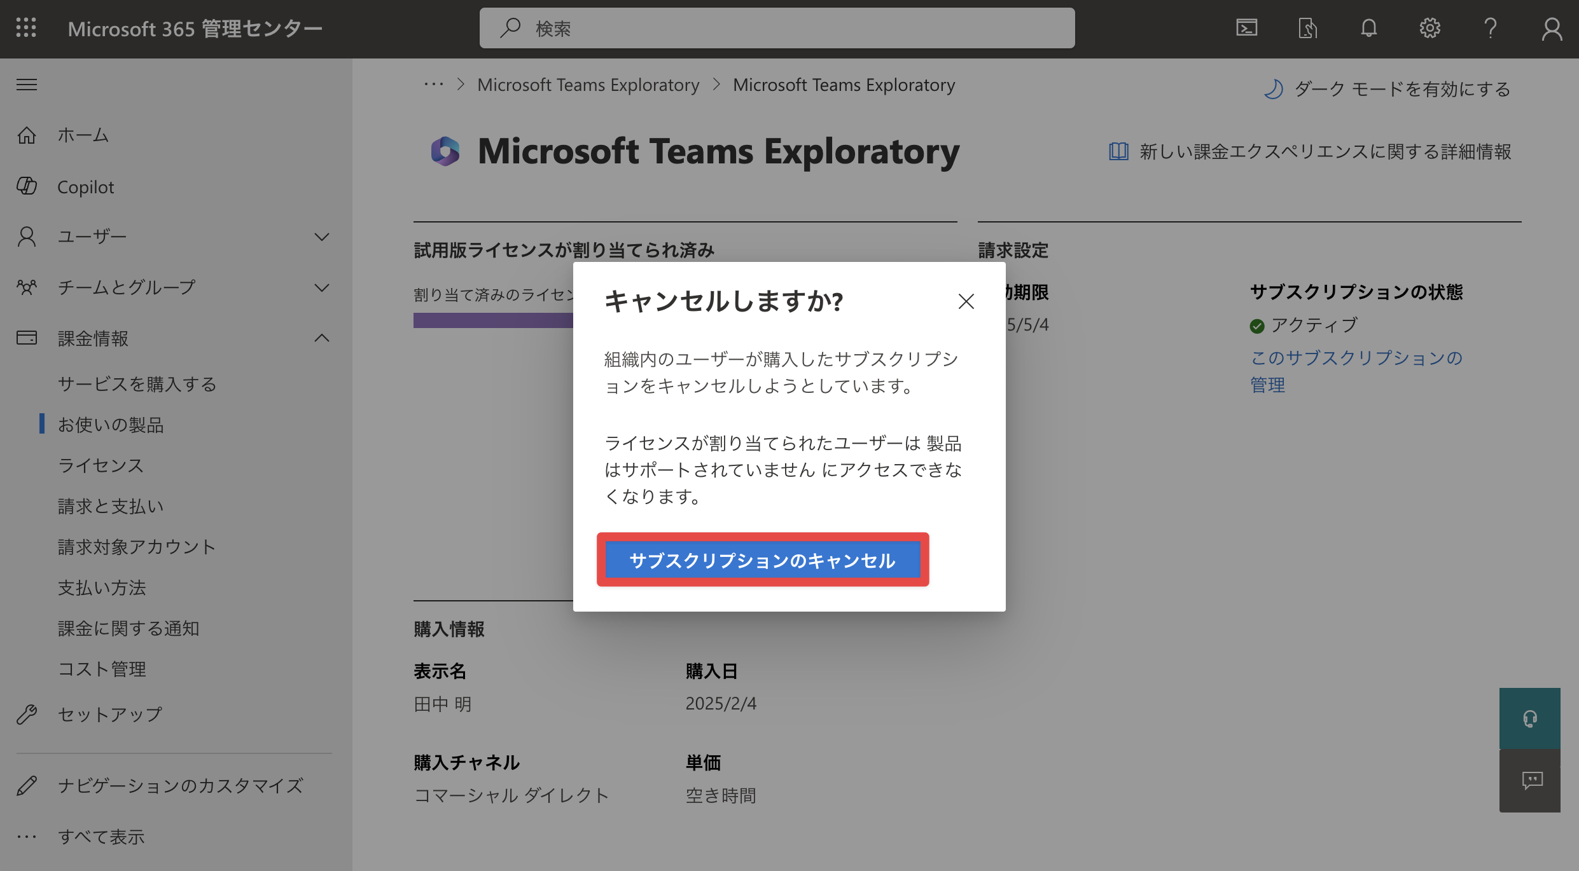Click first Microsoft Teams Exploratory breadcrumb

click(x=588, y=85)
